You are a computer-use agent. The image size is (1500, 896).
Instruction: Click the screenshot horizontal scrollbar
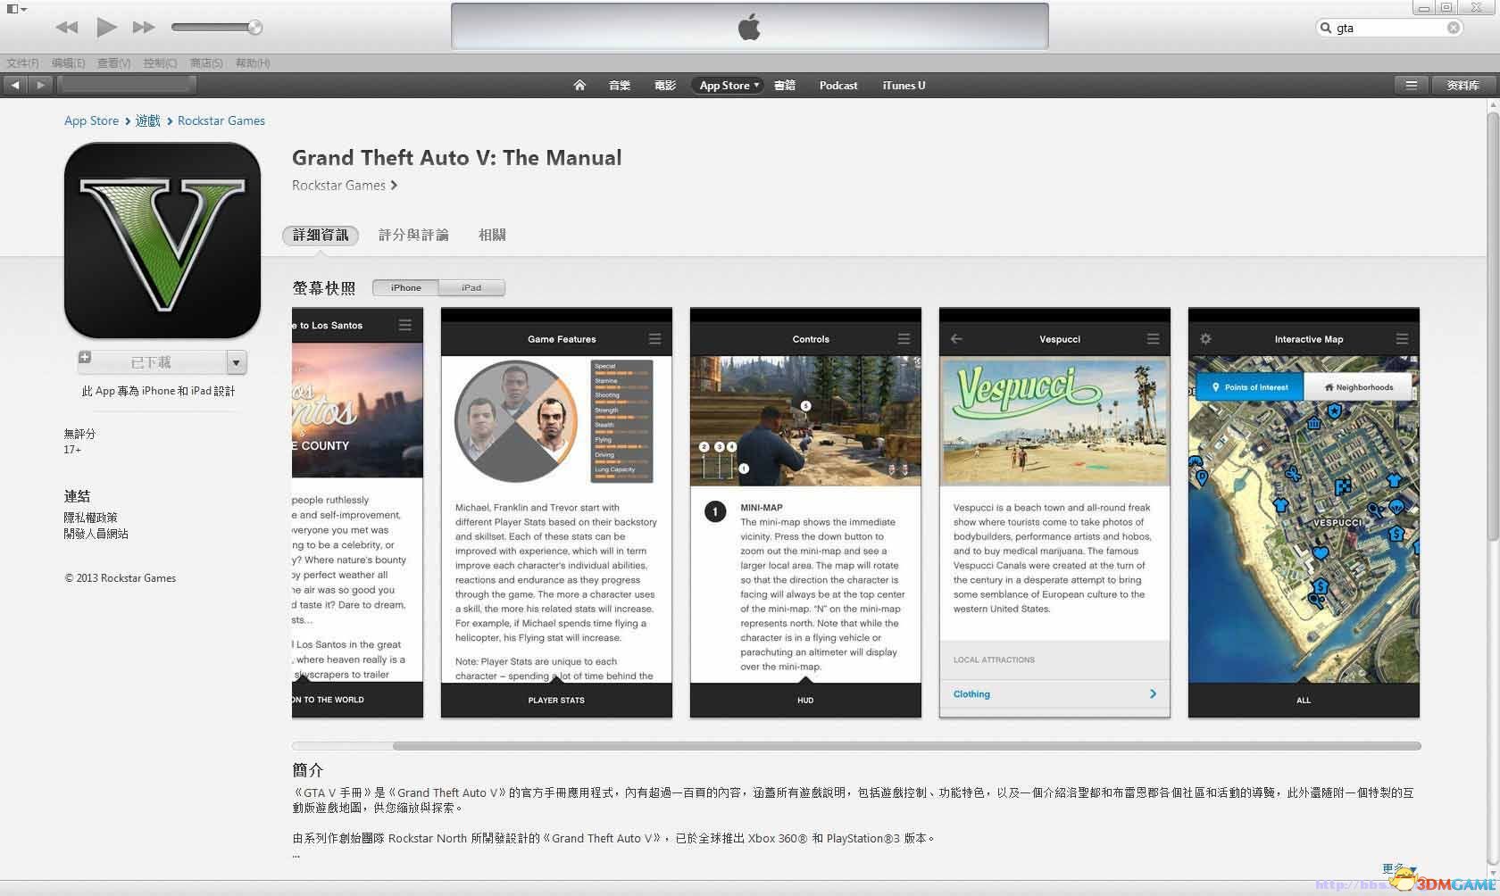(906, 746)
